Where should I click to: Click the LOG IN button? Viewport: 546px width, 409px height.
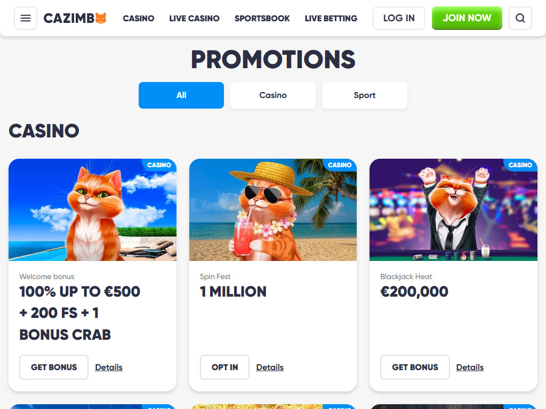coord(399,18)
